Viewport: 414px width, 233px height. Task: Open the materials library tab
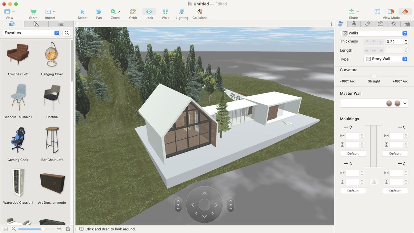pos(36,24)
